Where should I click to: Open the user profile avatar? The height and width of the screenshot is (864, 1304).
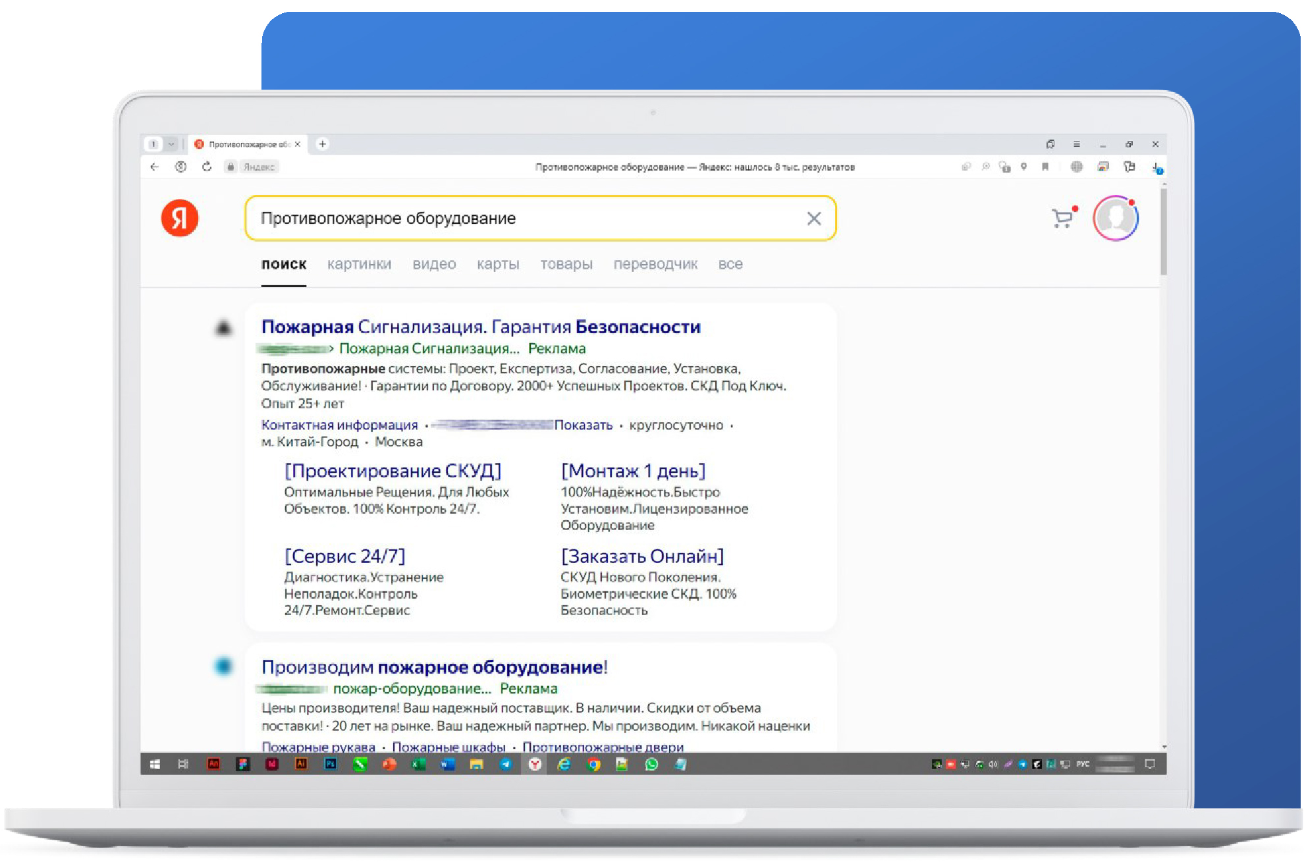[1115, 218]
